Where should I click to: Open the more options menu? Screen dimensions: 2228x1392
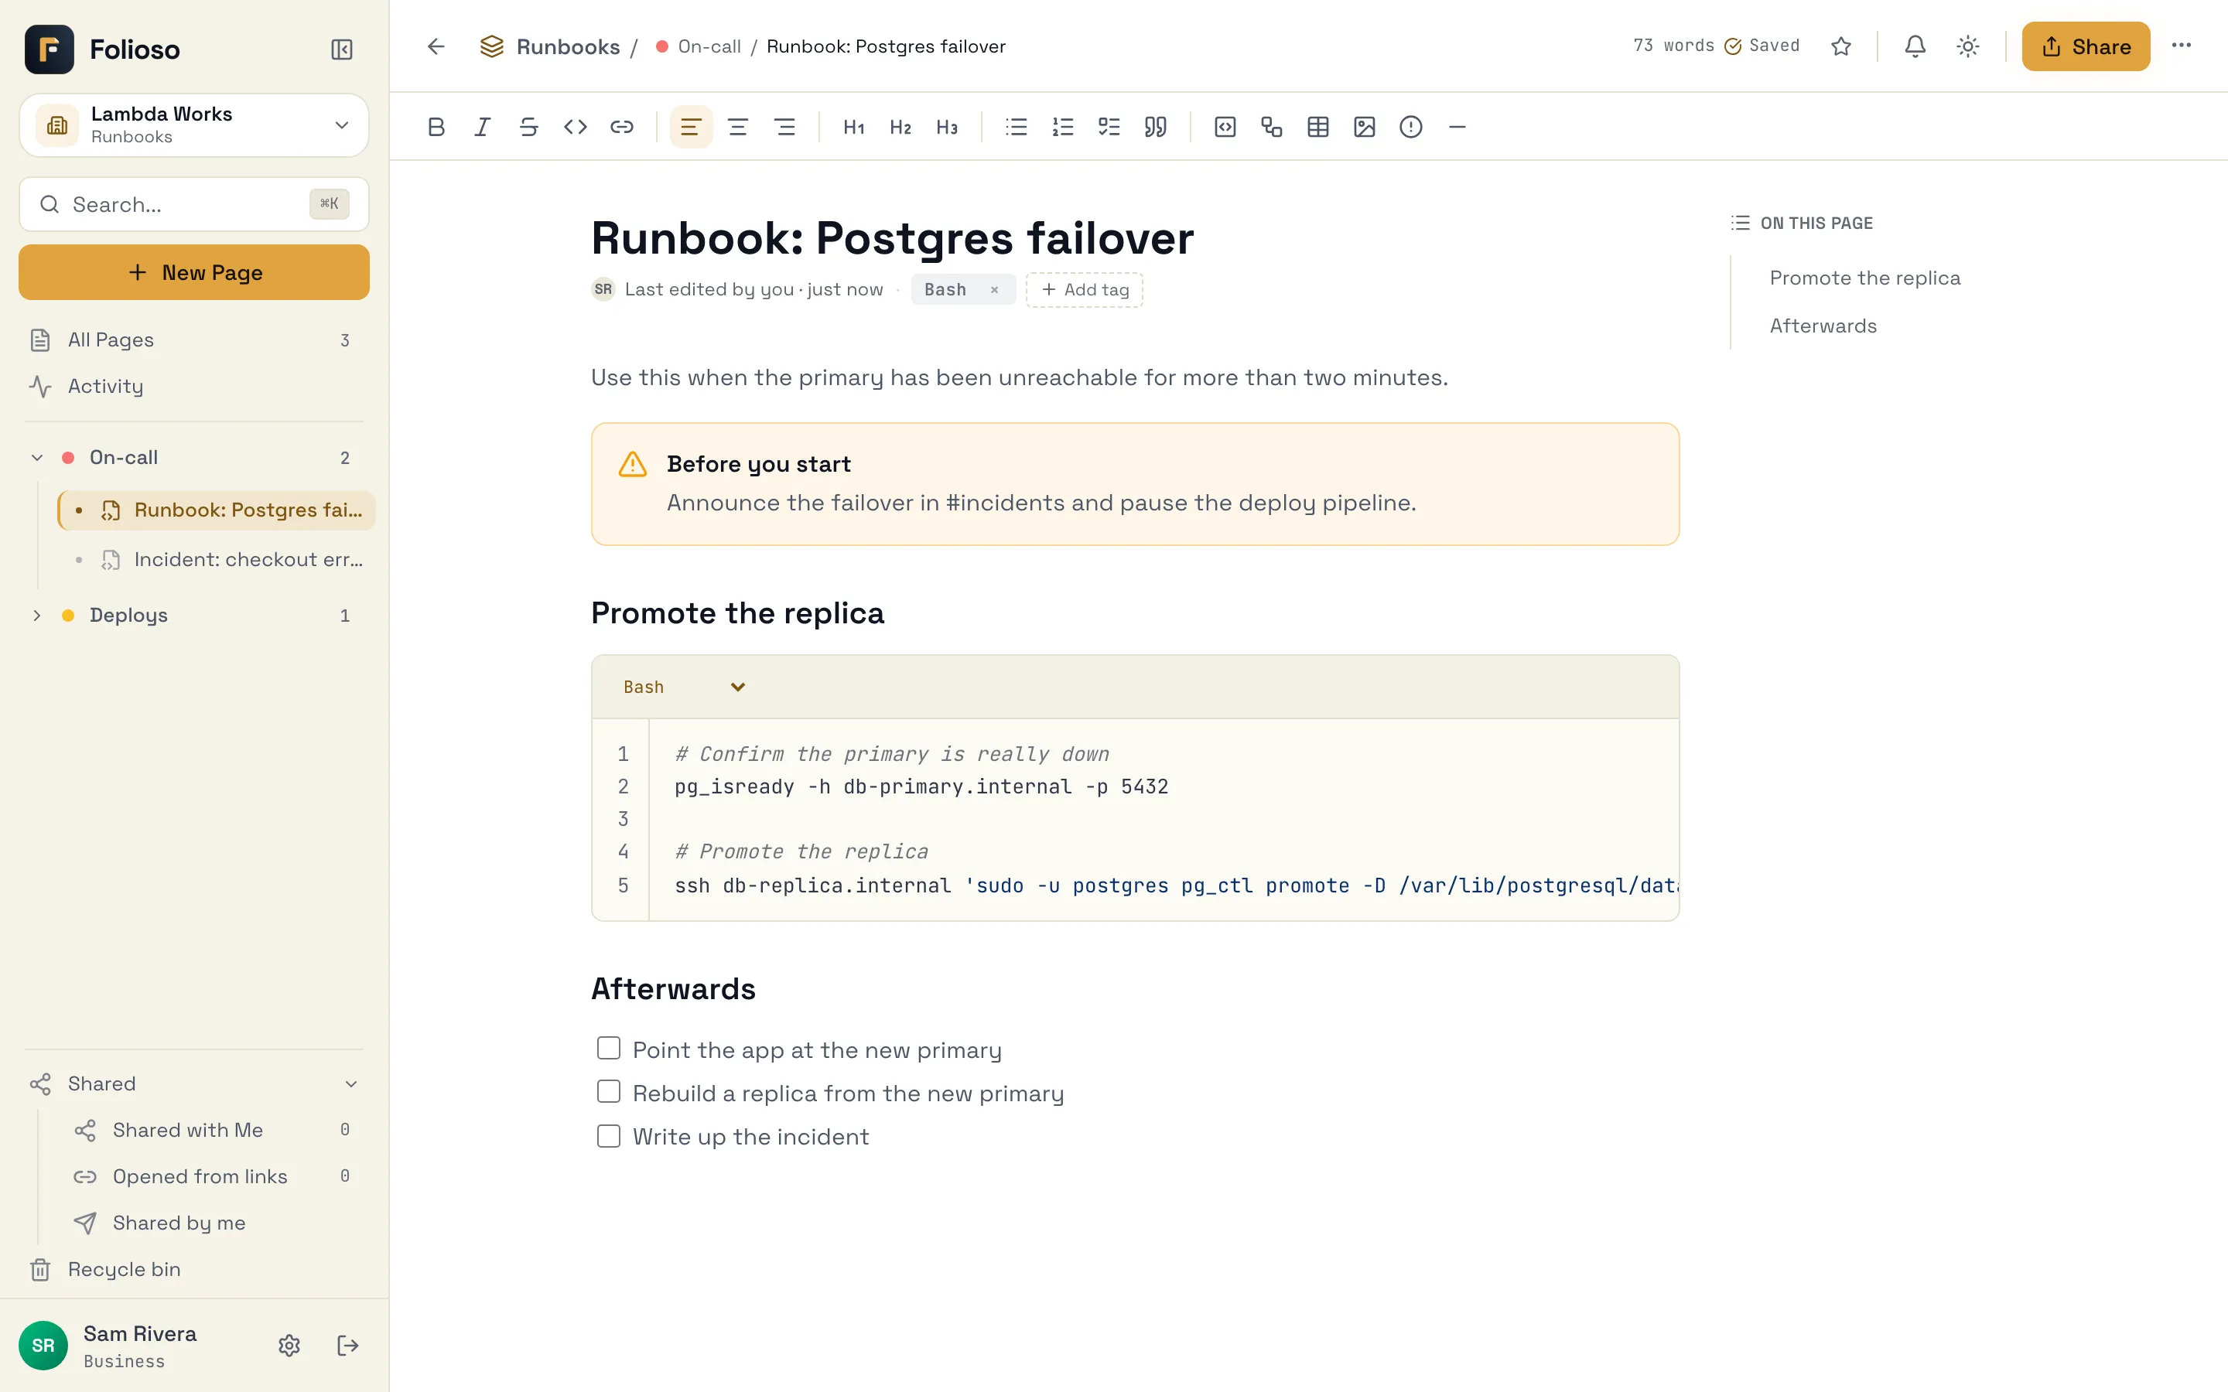point(2181,46)
